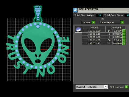Image resolution: width=129 pixels, height=97 pixels.
Task: Click the Save Report button label
Action: point(107,22)
